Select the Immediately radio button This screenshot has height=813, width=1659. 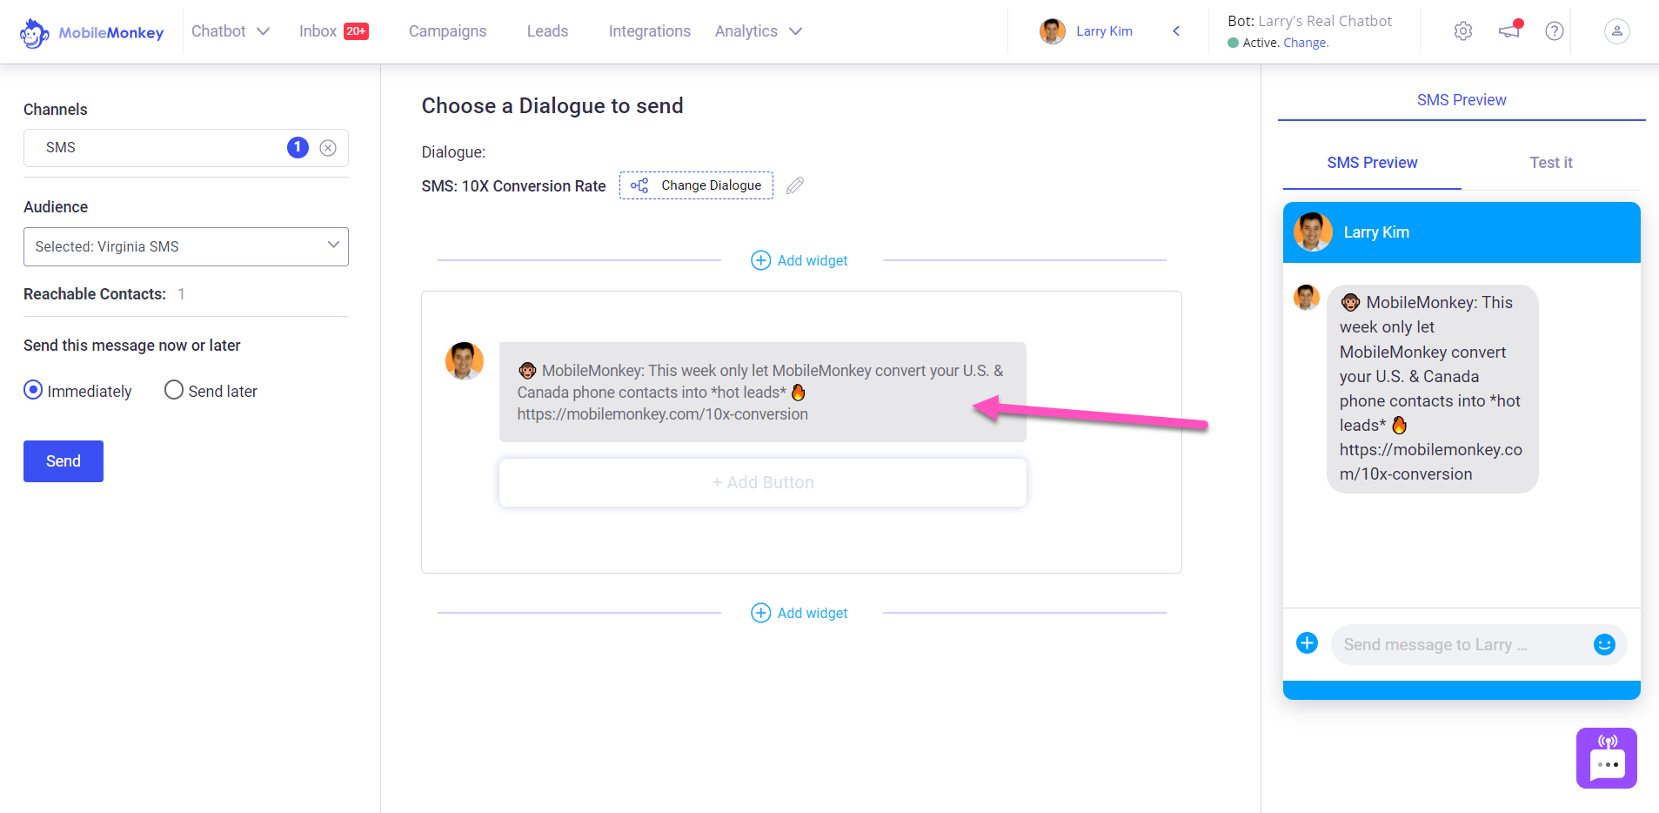point(32,390)
